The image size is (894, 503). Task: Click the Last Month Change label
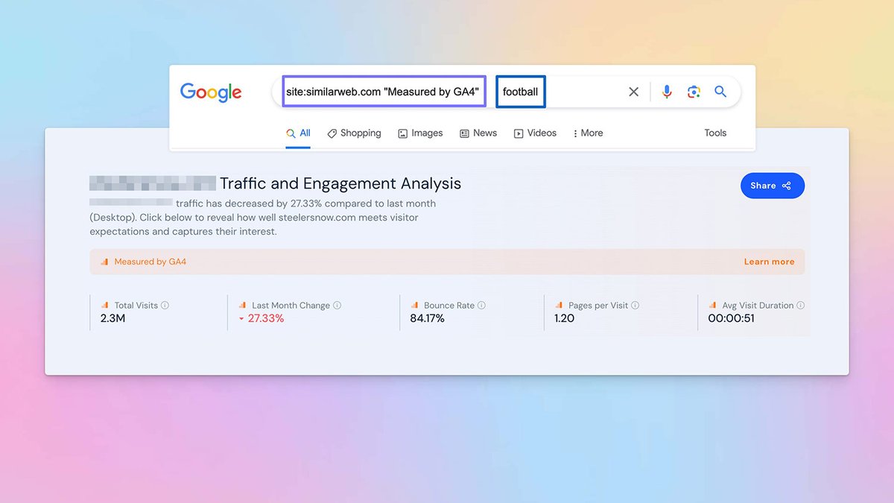[291, 306]
